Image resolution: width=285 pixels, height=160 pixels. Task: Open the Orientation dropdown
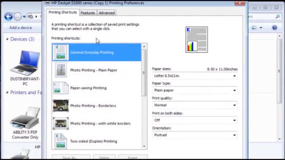[195, 135]
